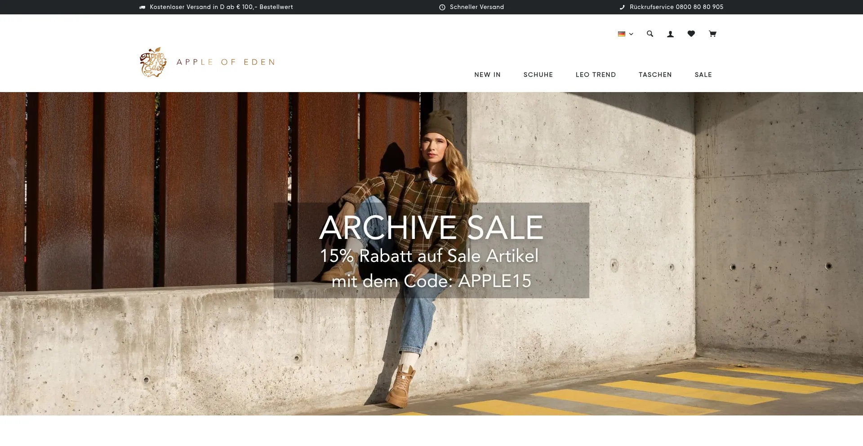This screenshot has height=446, width=863.
Task: Go to the LEO TREND category
Action: pos(596,75)
